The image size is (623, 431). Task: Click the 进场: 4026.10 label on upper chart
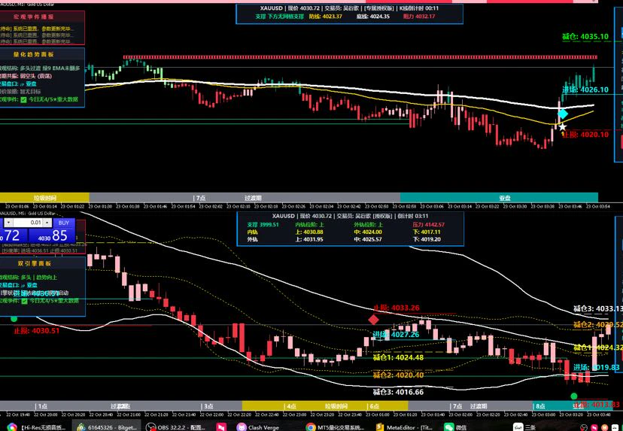click(585, 90)
